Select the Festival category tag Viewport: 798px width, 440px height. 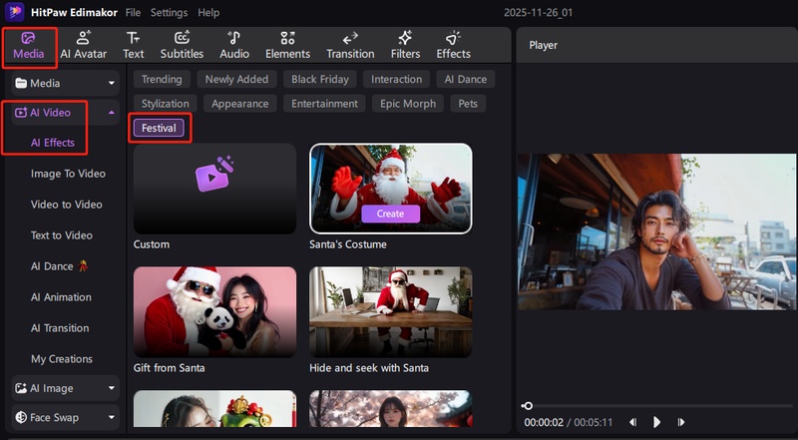point(159,129)
